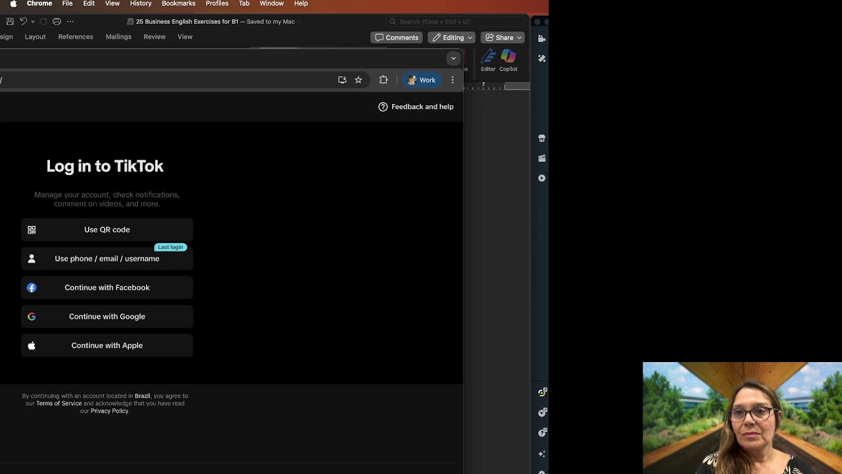Switch to Word Review tab
This screenshot has width=842, height=474.
click(x=155, y=37)
